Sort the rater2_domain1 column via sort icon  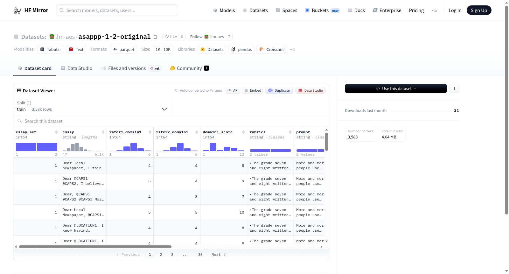coord(197,132)
